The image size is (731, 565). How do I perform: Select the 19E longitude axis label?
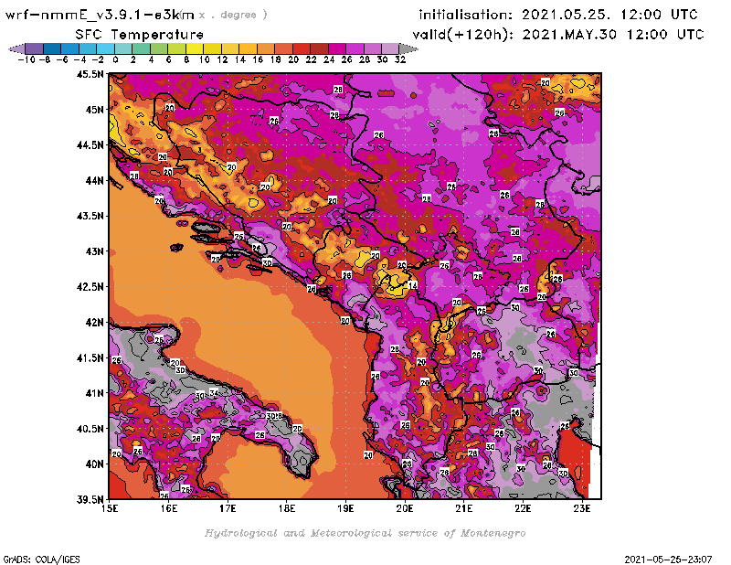point(345,507)
